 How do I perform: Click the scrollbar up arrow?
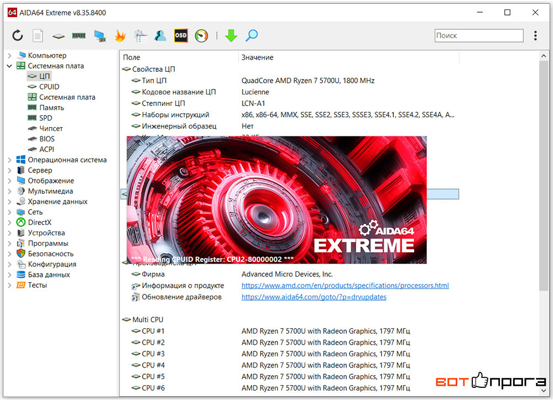pos(544,56)
